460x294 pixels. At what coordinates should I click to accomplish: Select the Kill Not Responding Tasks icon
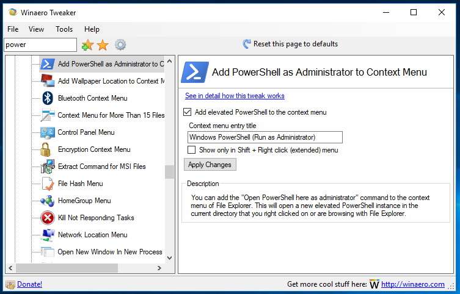pos(48,218)
